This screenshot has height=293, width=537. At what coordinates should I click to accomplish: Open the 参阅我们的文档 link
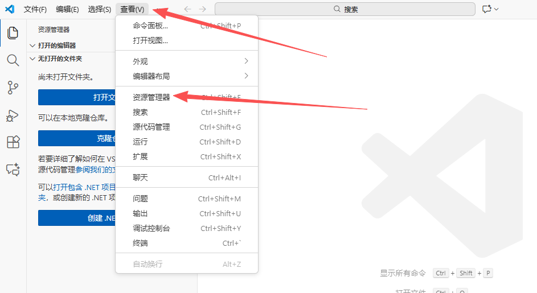click(96, 170)
